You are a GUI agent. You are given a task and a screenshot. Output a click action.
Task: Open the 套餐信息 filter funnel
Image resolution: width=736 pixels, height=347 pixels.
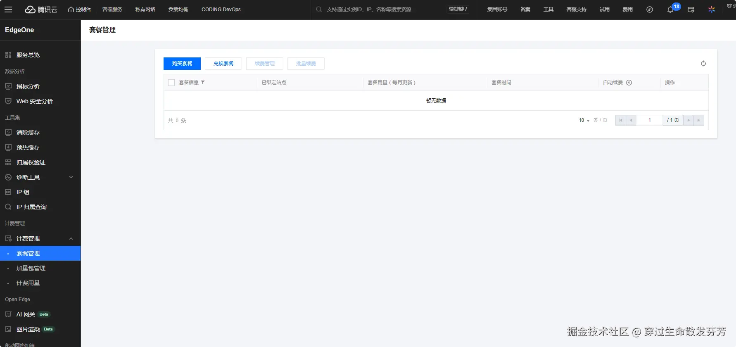[203, 83]
